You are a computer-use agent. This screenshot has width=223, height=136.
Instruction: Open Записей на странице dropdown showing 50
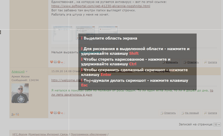[x=217, y=125]
